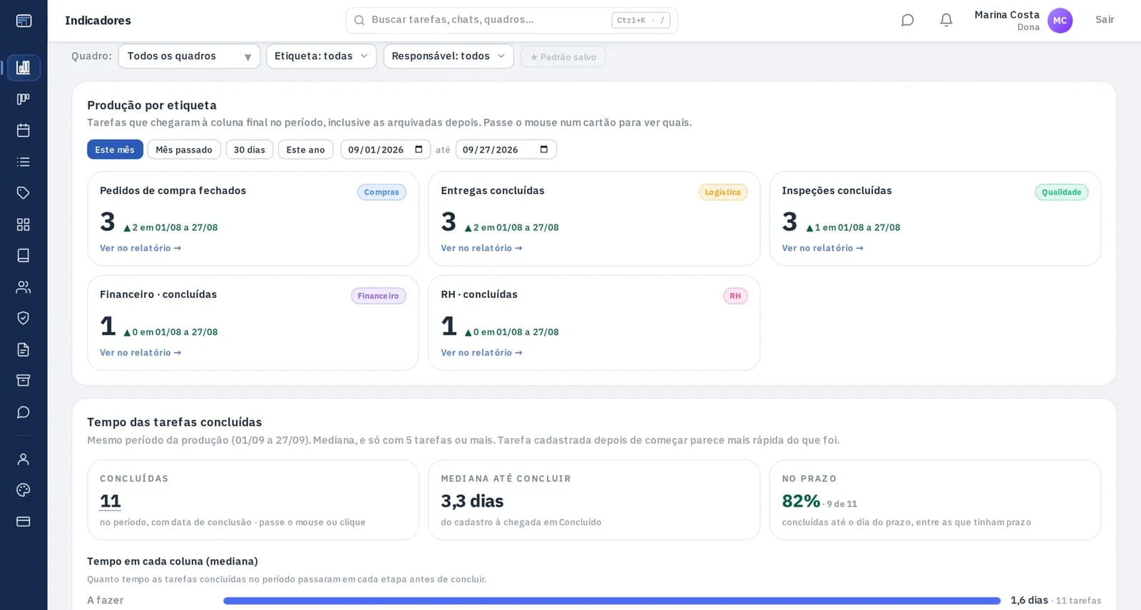Screen dimensions: 1141x610
Task: Click the 11 concluídas count
Action: [x=111, y=501]
